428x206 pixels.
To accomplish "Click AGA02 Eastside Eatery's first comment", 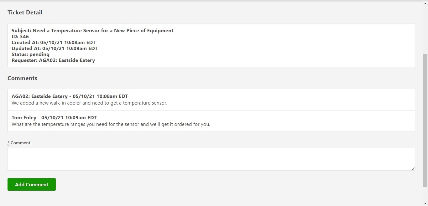I will tap(89, 103).
